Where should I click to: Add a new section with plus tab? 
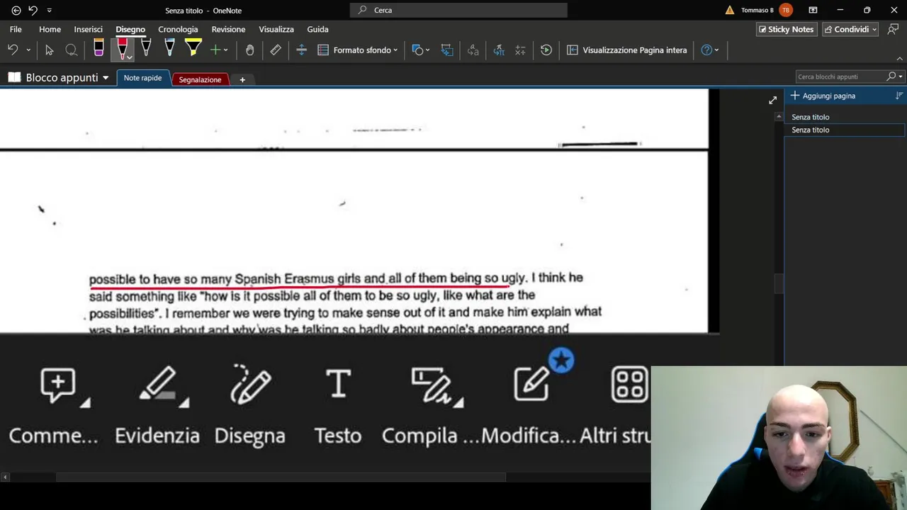(242, 79)
